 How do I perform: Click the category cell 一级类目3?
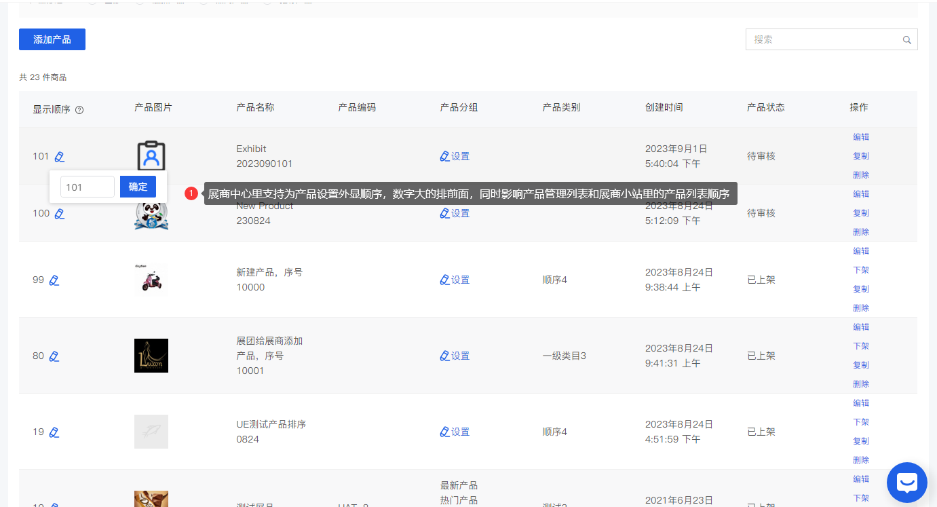tap(565, 356)
